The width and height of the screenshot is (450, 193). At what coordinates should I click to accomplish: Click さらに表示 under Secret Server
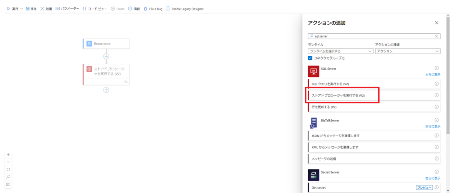(433, 178)
